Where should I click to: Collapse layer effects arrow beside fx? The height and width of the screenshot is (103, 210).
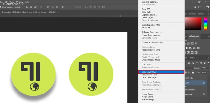207,83
